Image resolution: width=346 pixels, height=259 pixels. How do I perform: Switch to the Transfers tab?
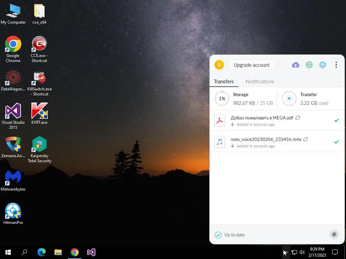point(224,82)
